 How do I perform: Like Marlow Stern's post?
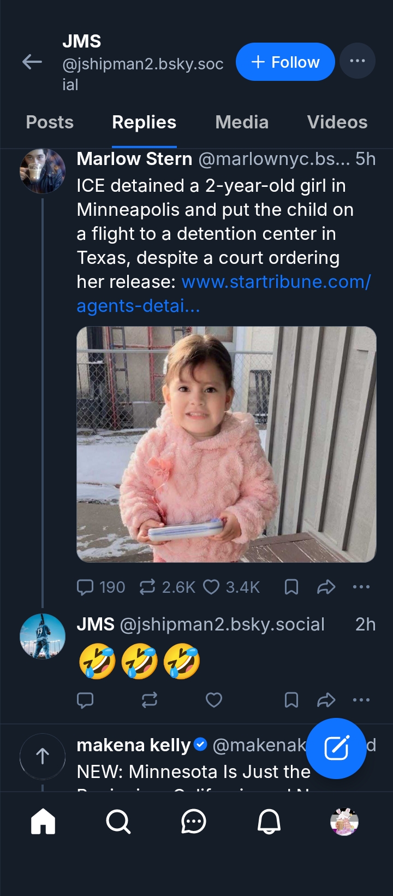pos(211,587)
